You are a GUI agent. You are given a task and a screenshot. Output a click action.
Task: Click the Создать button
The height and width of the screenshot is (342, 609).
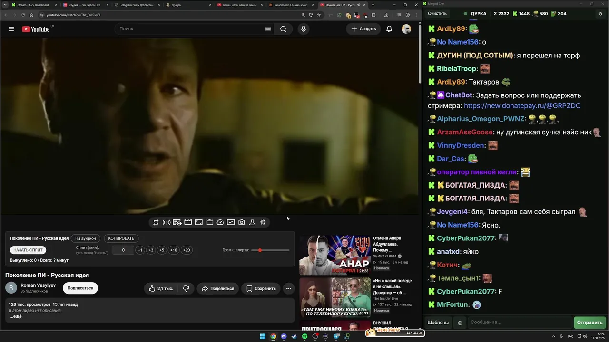pyautogui.click(x=363, y=29)
